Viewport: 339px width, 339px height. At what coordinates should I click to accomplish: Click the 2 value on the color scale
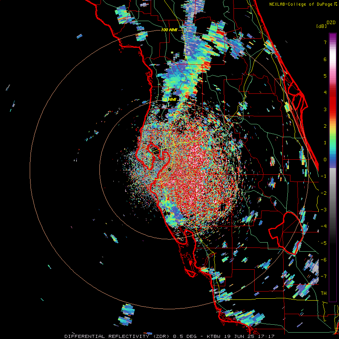pos(325,126)
